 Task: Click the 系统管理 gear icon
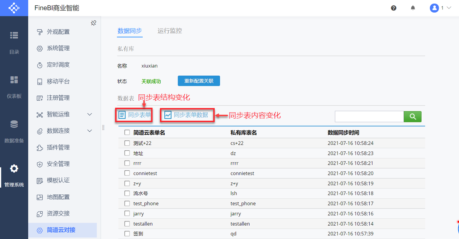click(40, 49)
